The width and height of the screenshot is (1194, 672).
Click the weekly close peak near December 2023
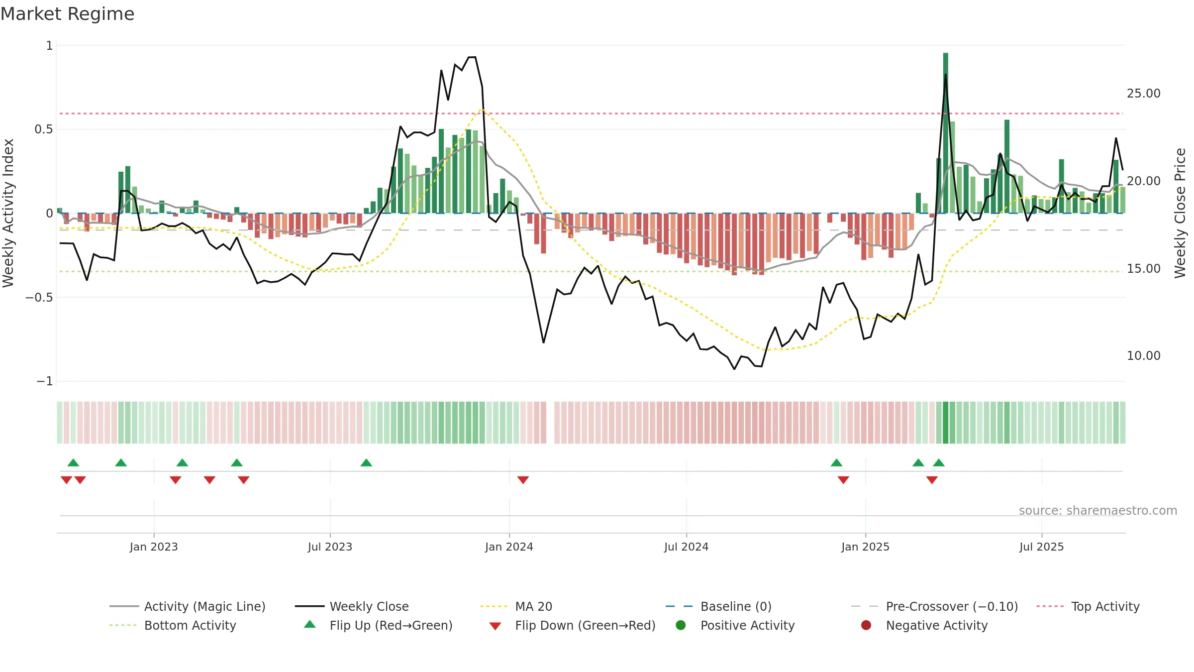(x=472, y=57)
